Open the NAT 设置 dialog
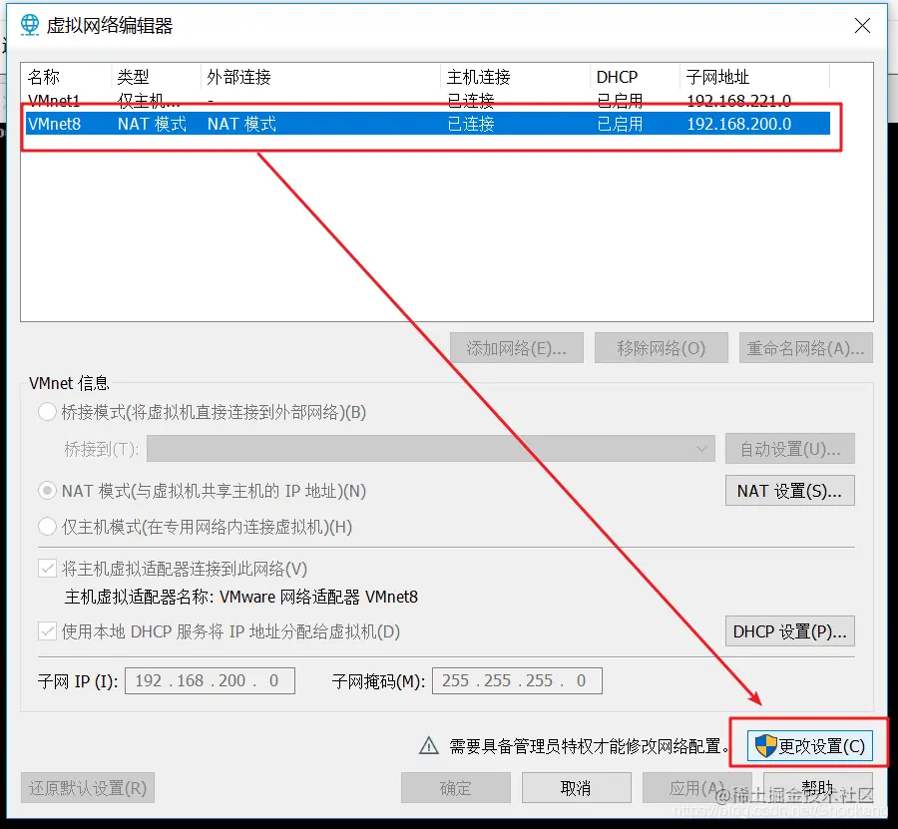The width and height of the screenshot is (898, 829). 789,490
